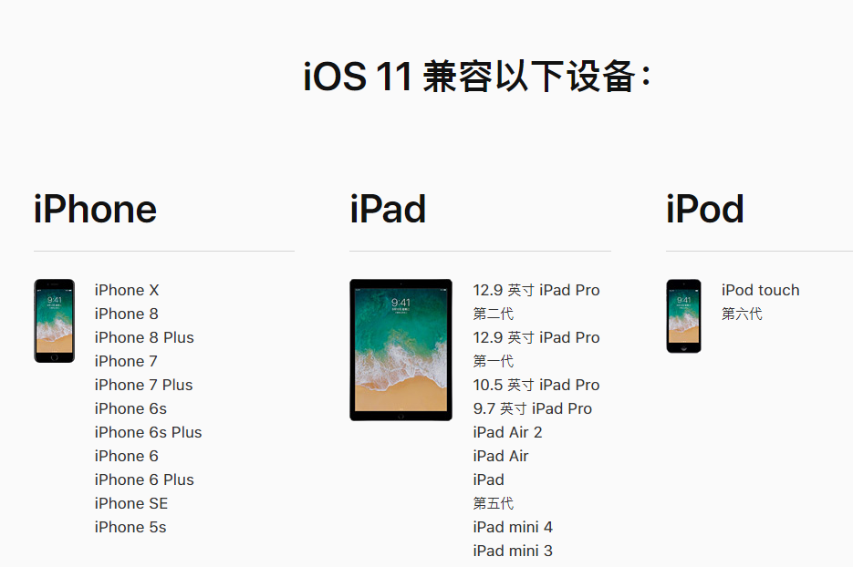The image size is (853, 567).
Task: Click iPhone SE text
Action: pos(131,503)
